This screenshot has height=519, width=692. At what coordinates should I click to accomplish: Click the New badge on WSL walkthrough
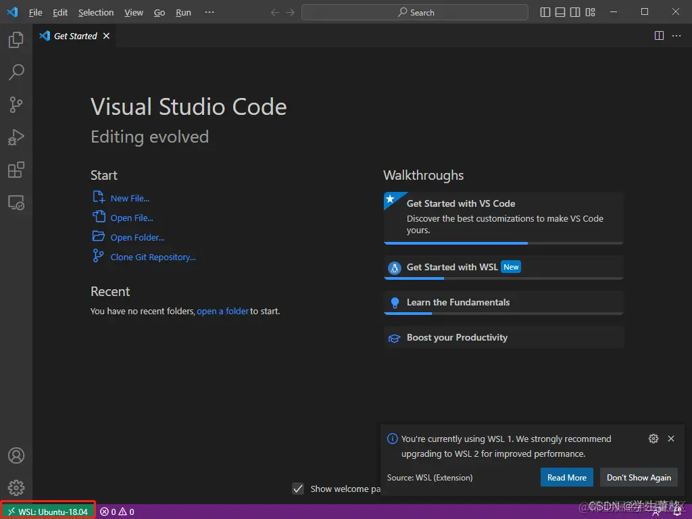point(511,267)
